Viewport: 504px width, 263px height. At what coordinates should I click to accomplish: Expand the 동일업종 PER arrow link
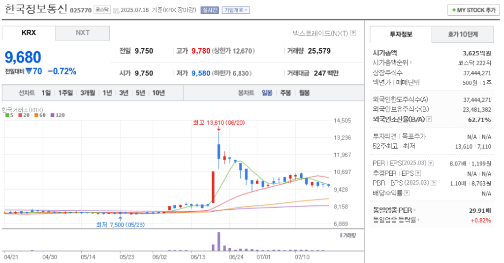(x=414, y=210)
